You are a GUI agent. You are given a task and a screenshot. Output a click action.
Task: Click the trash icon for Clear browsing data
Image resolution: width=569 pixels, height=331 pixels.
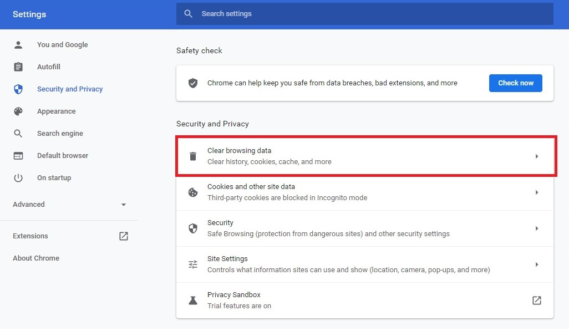coord(193,156)
